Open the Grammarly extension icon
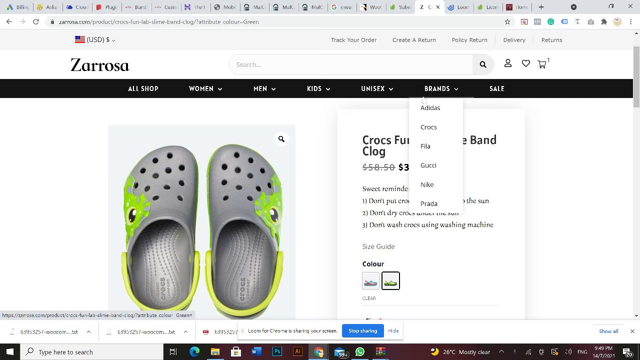Image resolution: width=640 pixels, height=360 pixels. (x=550, y=21)
